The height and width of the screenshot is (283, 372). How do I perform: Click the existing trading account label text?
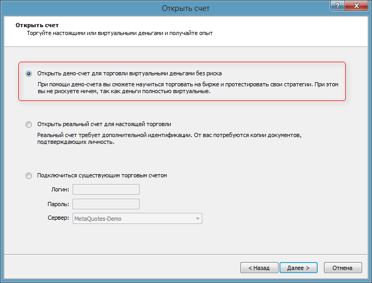(x=102, y=176)
